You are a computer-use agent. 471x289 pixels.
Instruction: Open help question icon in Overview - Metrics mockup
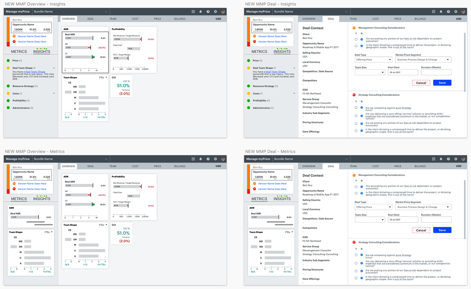pos(208,159)
